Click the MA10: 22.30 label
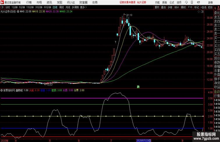Viewport: 220px width, 142px height. pos(39,12)
